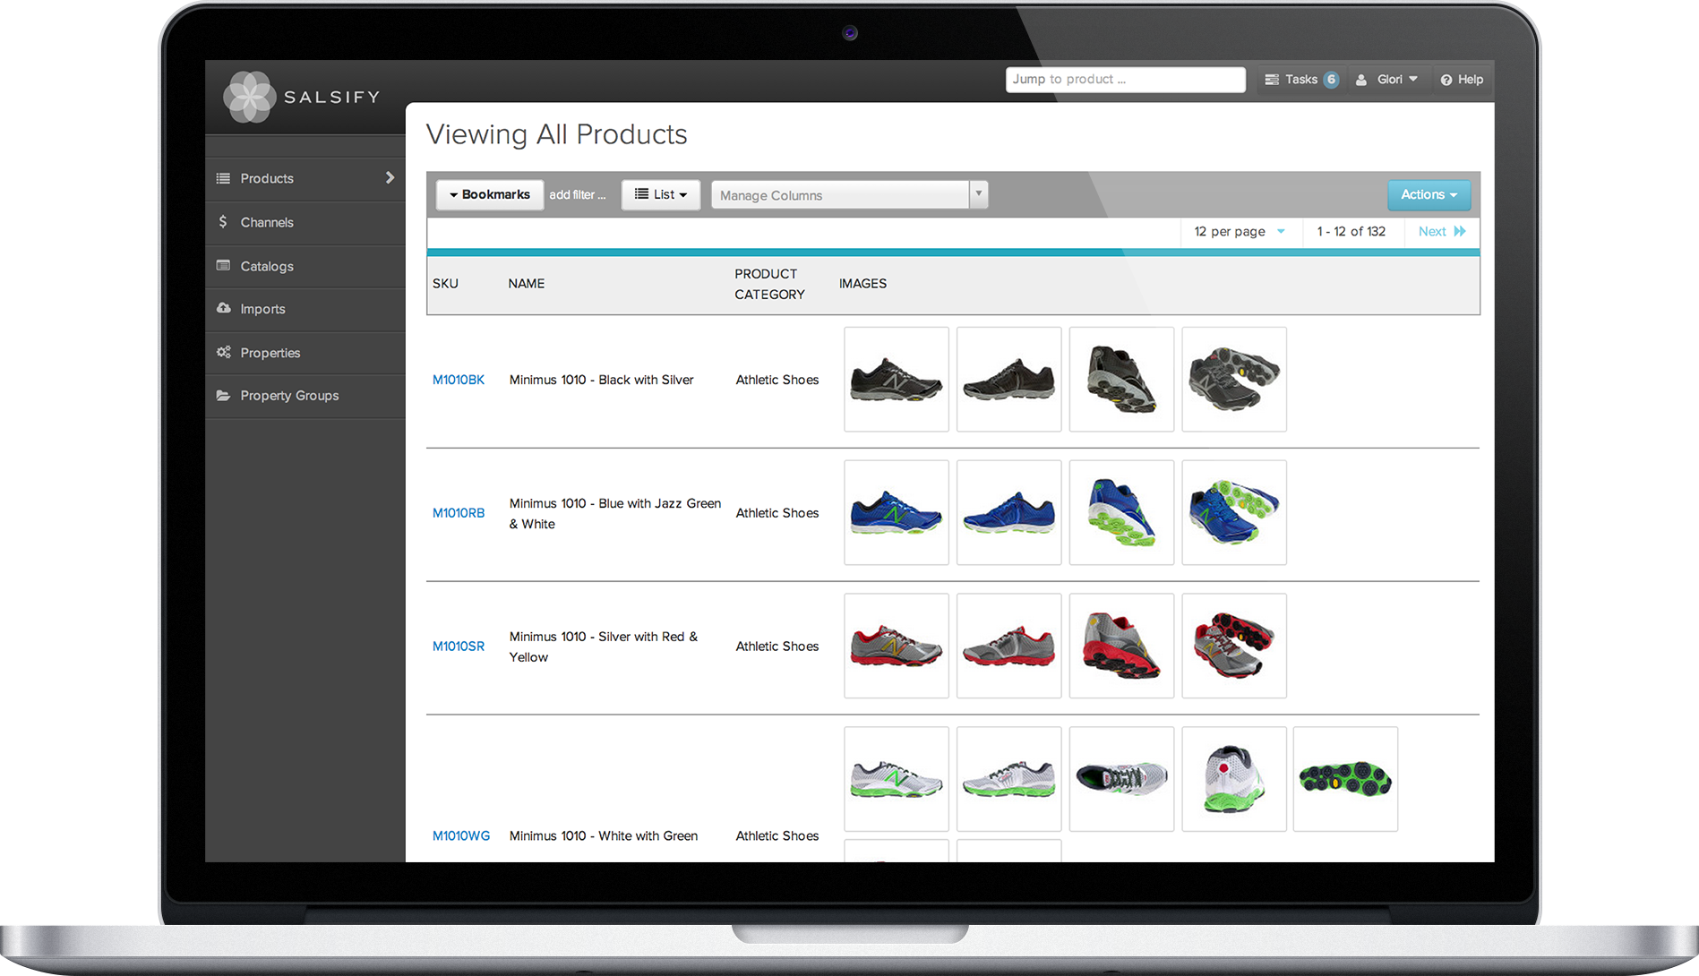Click the IMAGES column header
The height and width of the screenshot is (976, 1699).
coord(863,284)
